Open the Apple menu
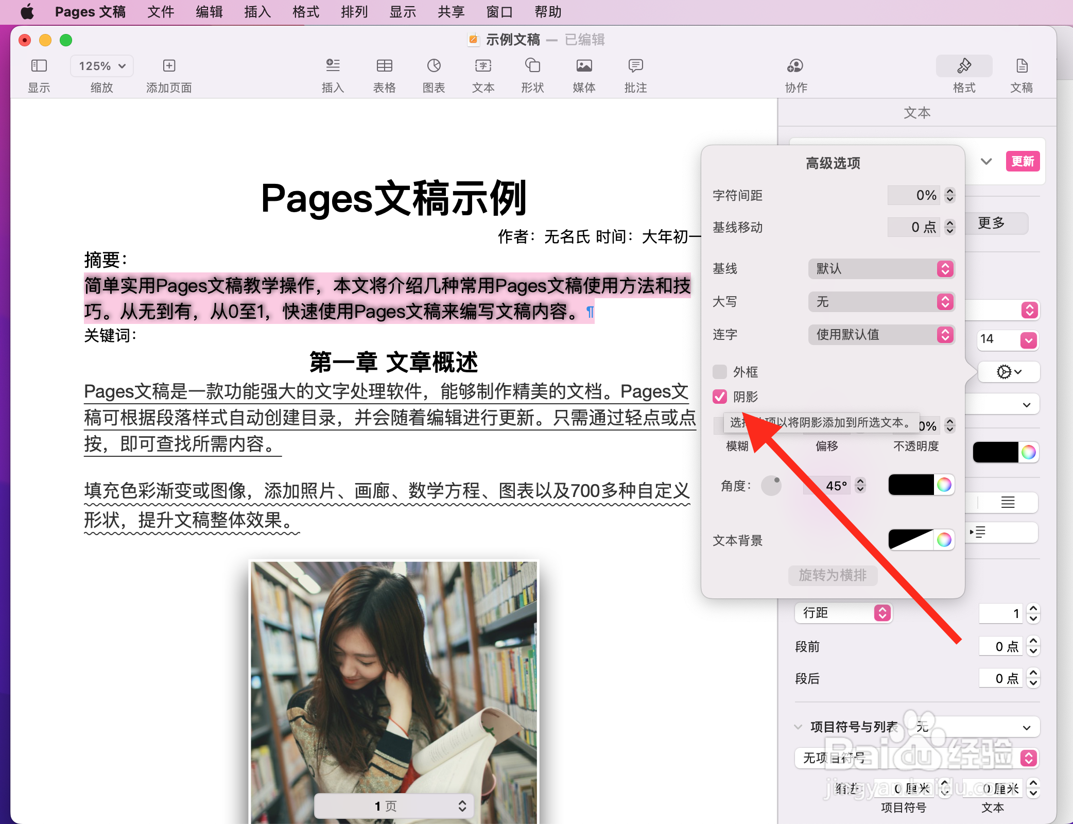This screenshot has width=1073, height=824. (27, 11)
